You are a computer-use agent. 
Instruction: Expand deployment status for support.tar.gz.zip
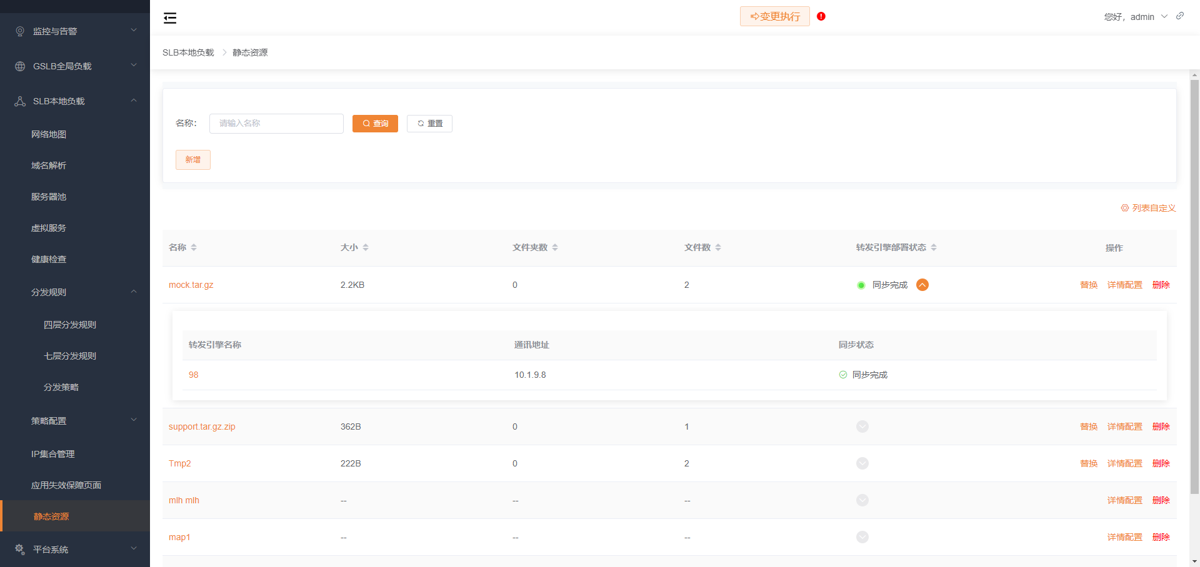tap(862, 426)
